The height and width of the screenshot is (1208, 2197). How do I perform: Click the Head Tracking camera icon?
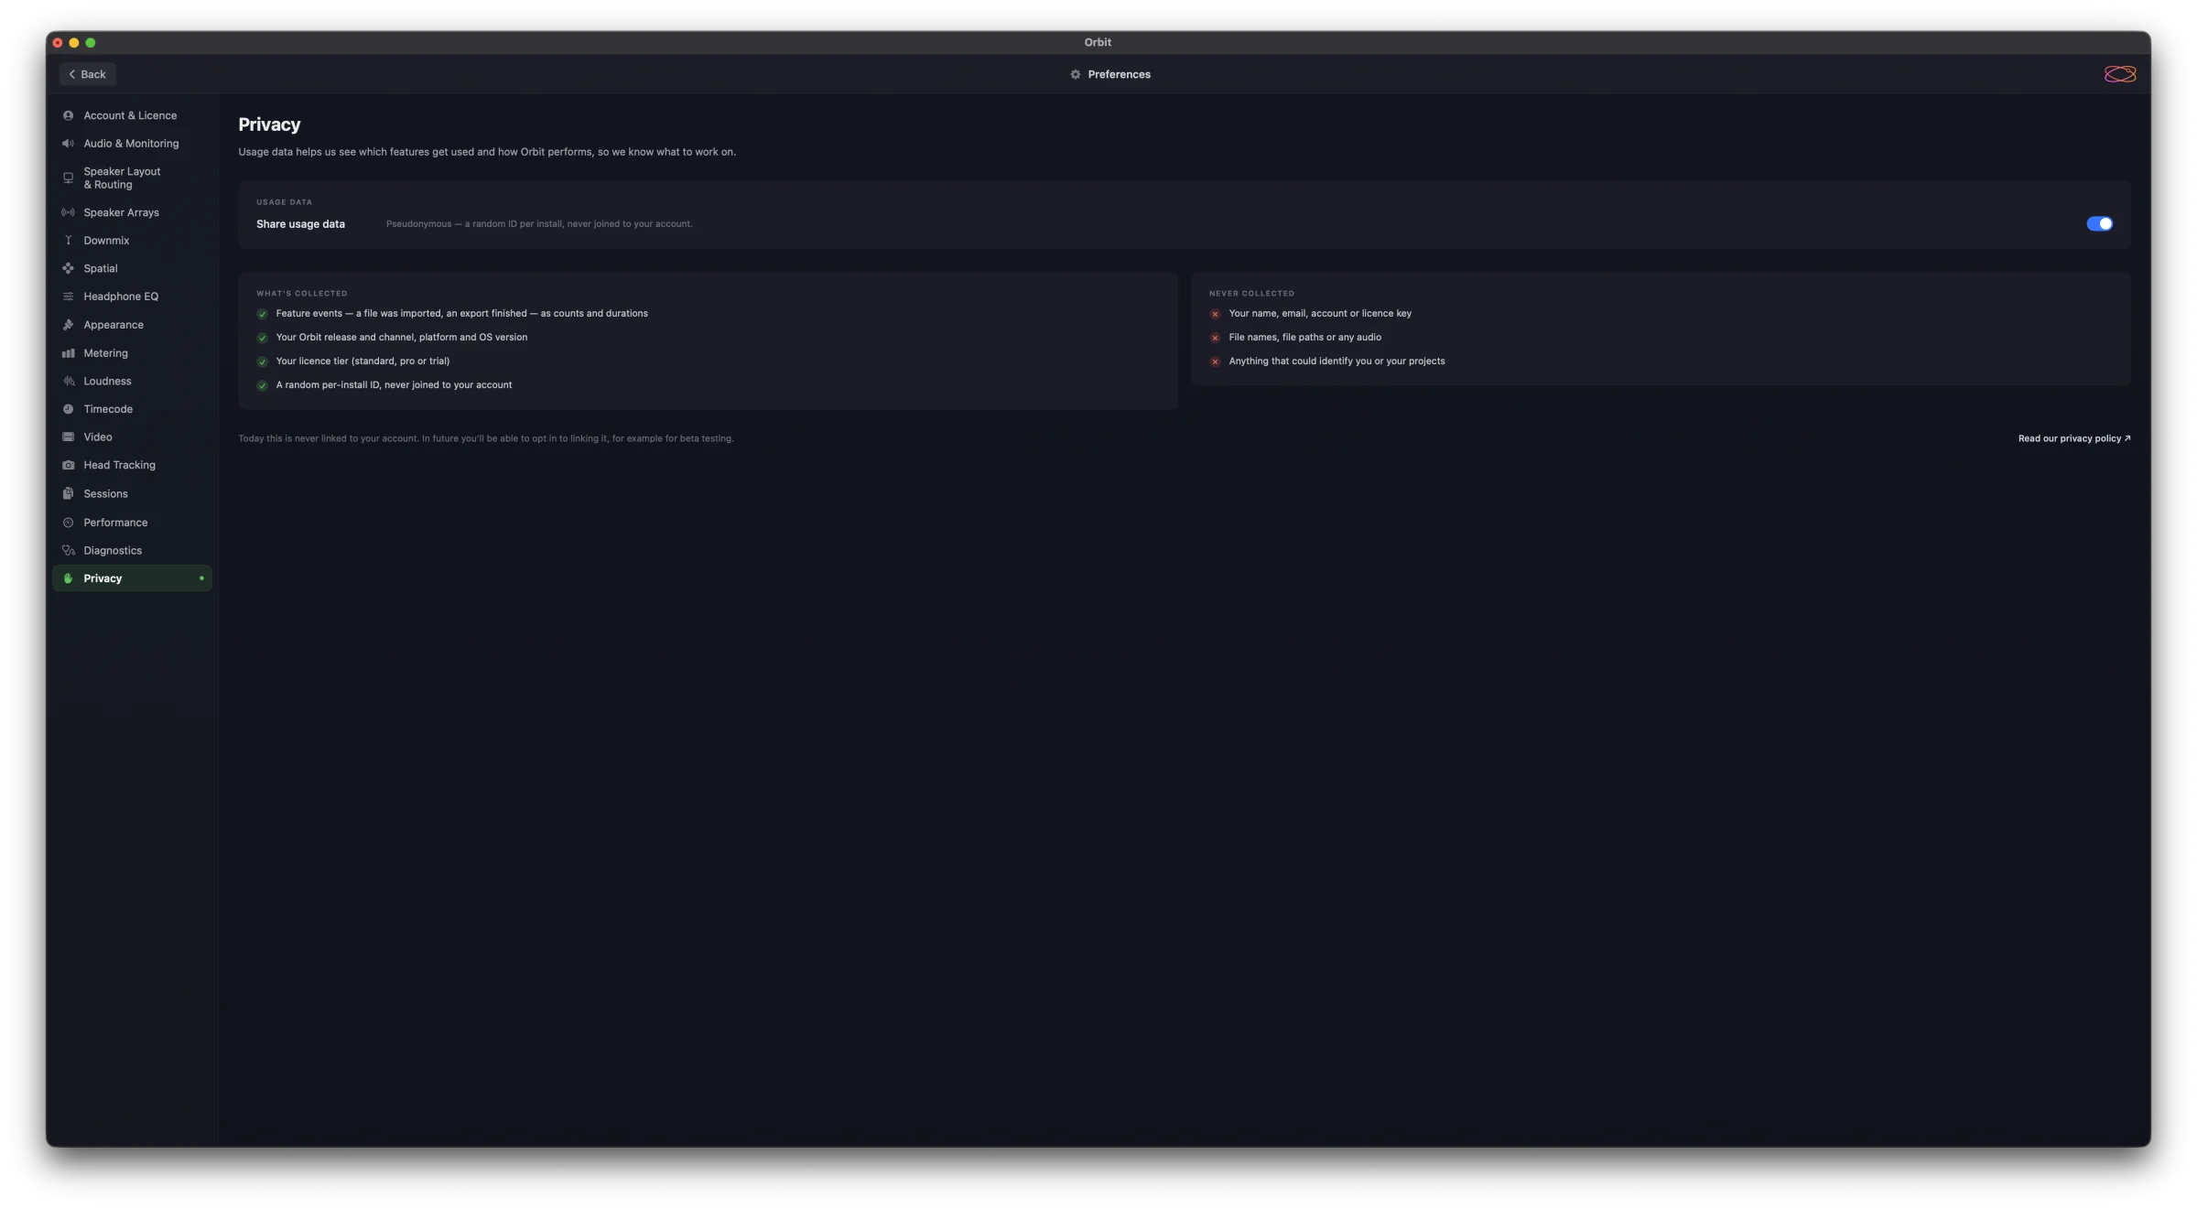coord(68,465)
